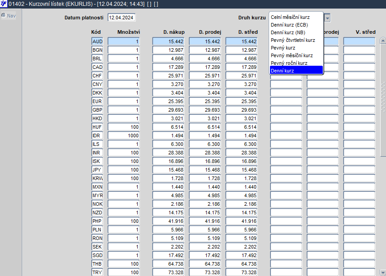Select the Nav radio button

[x=4, y=15]
